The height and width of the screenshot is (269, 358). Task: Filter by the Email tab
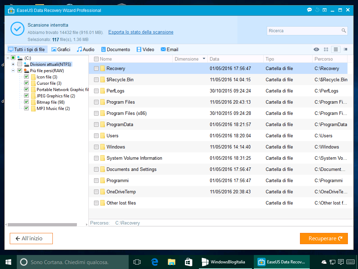pyautogui.click(x=170, y=49)
